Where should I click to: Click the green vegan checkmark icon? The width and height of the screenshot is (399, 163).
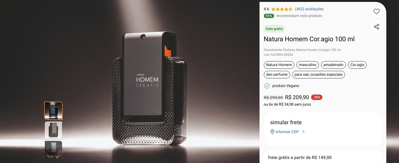[x=267, y=86]
